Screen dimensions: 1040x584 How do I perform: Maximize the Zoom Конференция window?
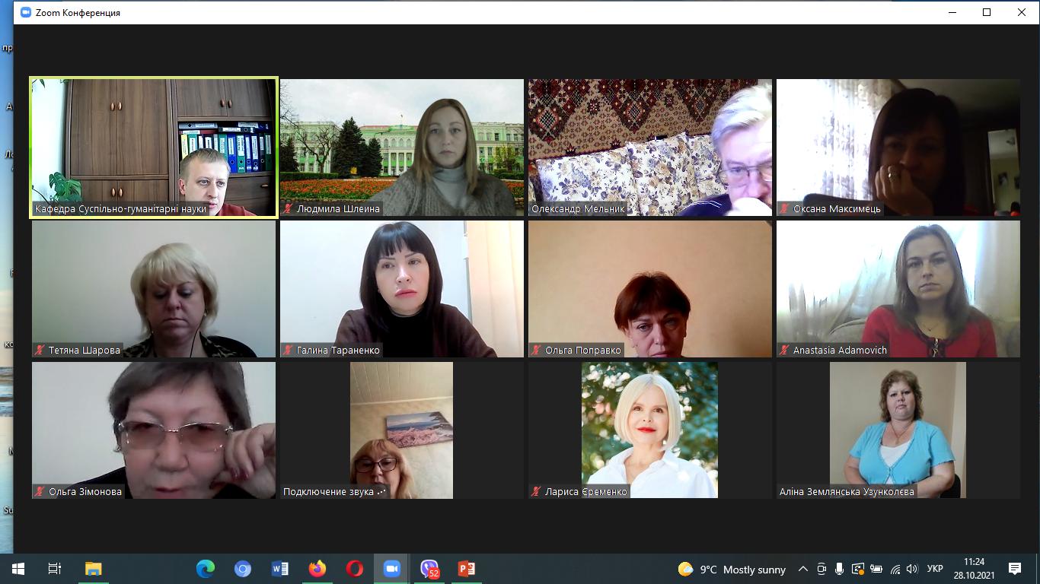pos(987,12)
